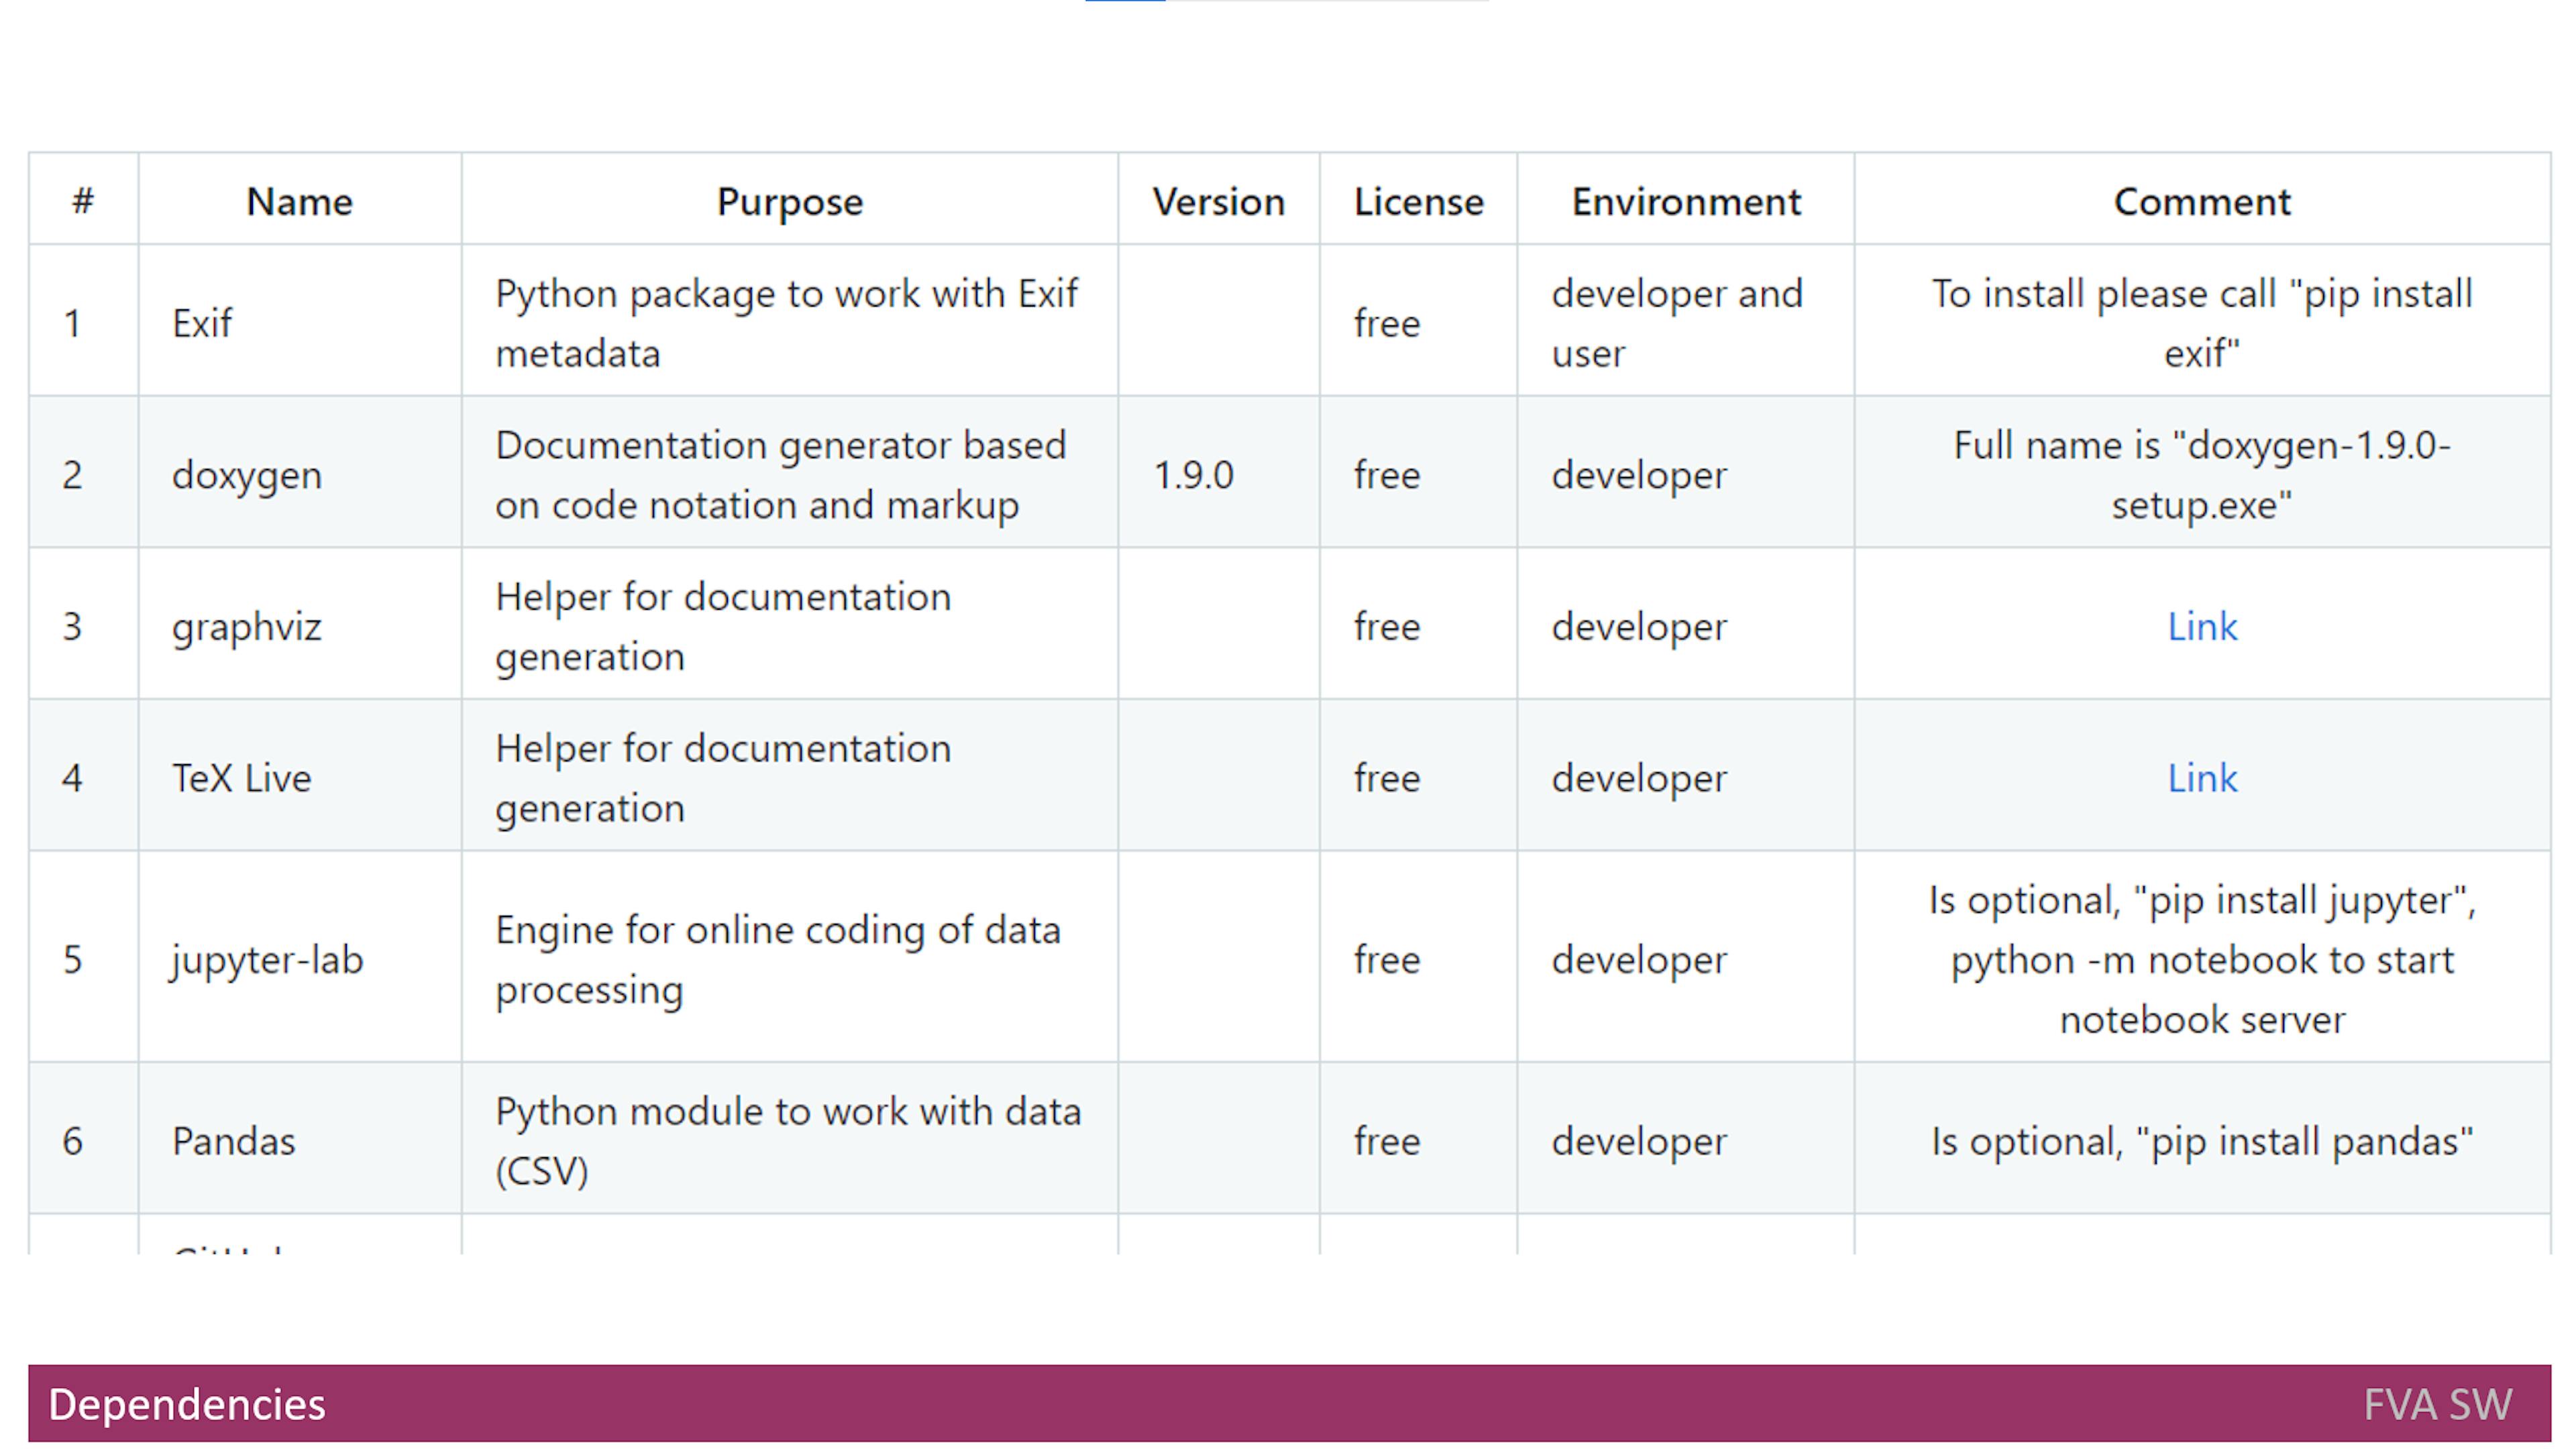The width and height of the screenshot is (2576, 1449).
Task: Select the Comment column header
Action: tap(2202, 201)
